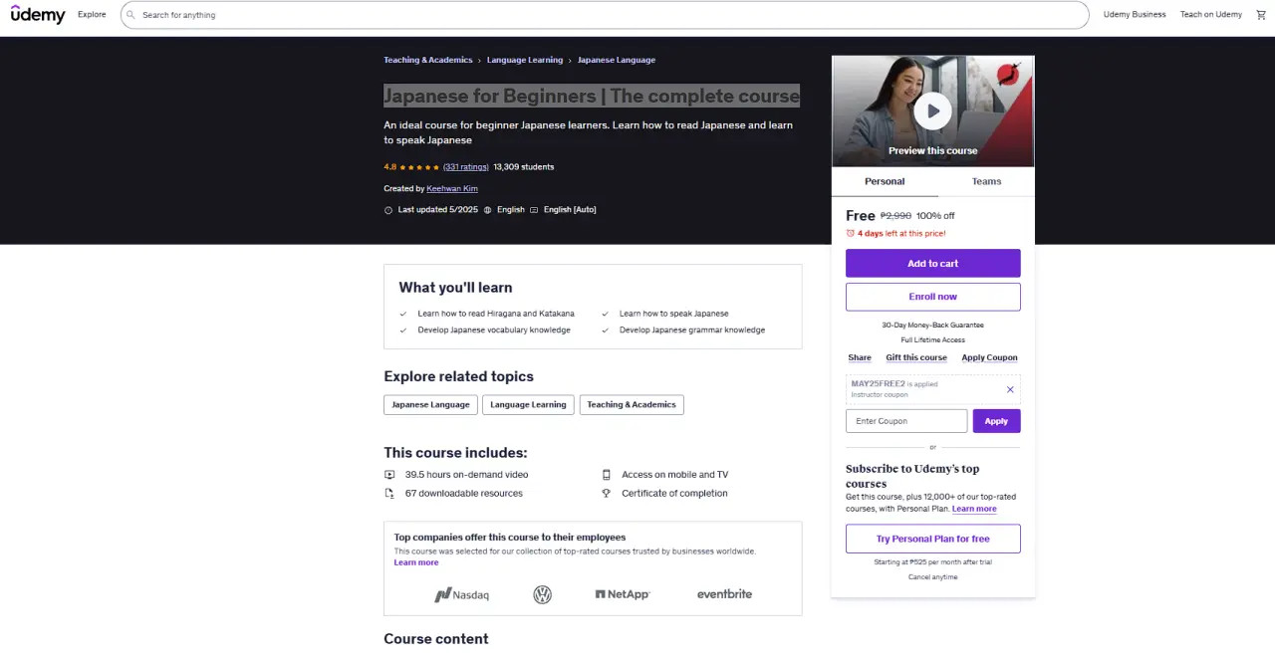The height and width of the screenshot is (658, 1275).
Task: Open instructor Keehwan Kim profile
Action: point(452,188)
